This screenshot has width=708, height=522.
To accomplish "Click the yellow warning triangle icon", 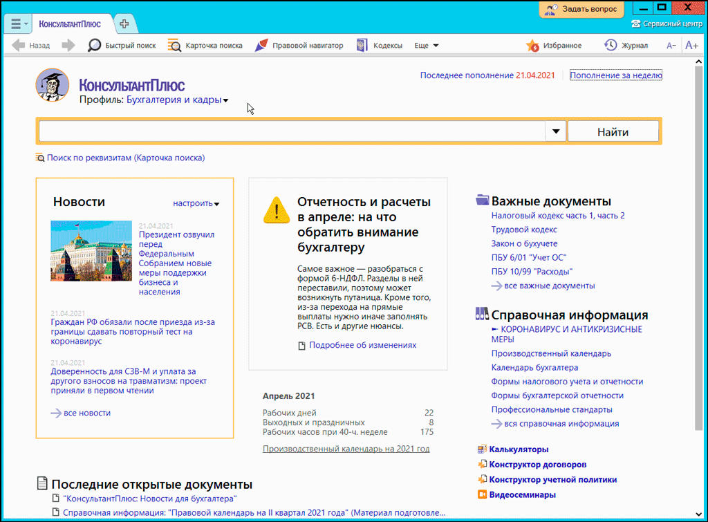I will pos(277,210).
